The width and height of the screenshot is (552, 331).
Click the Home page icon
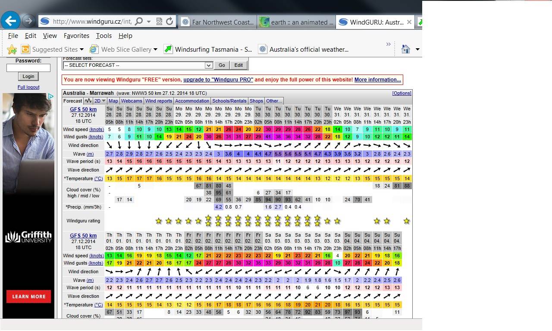coord(405,49)
